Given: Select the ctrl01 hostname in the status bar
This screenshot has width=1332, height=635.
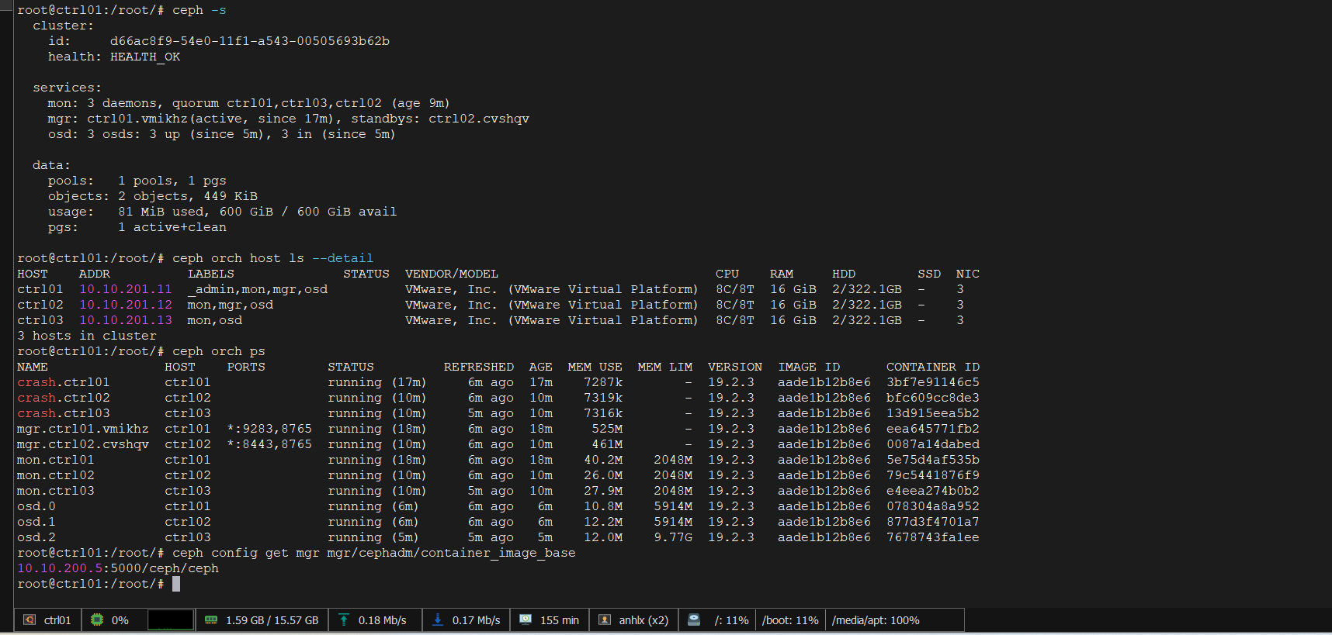Looking at the screenshot, I should pyautogui.click(x=57, y=620).
